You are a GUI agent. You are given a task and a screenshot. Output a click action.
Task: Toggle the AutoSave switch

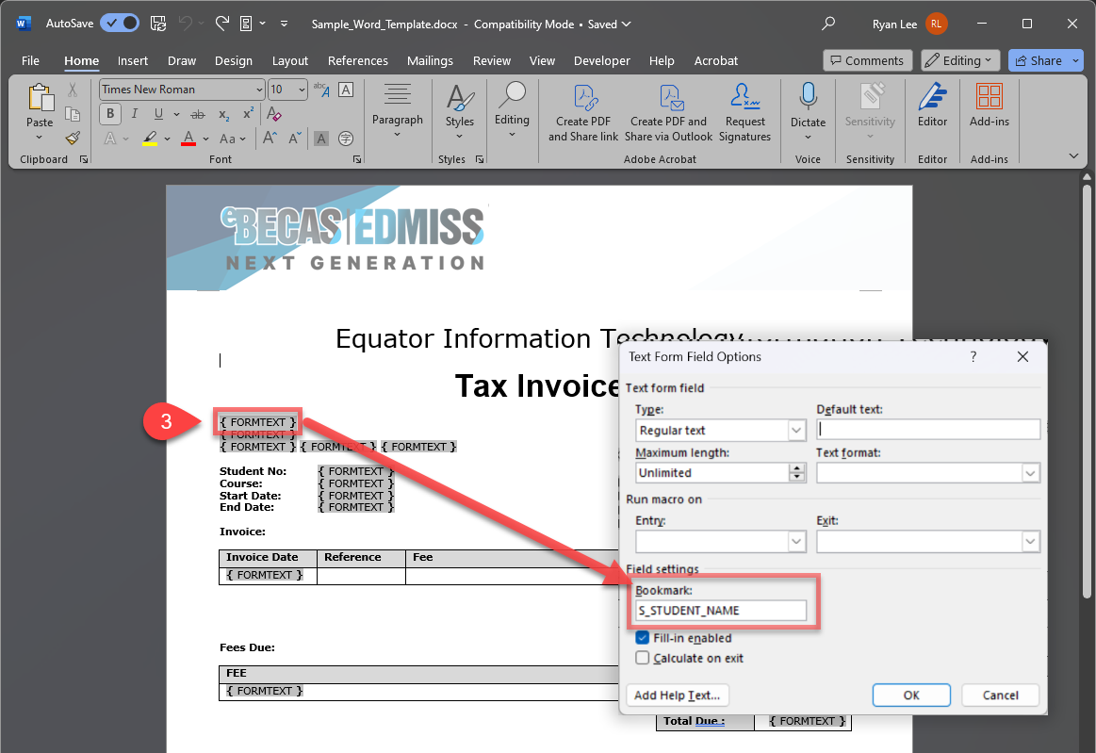120,24
